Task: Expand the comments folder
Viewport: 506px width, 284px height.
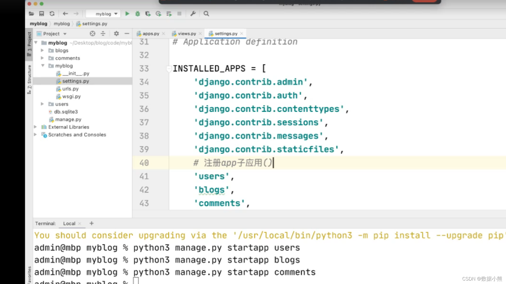Action: pyautogui.click(x=42, y=58)
